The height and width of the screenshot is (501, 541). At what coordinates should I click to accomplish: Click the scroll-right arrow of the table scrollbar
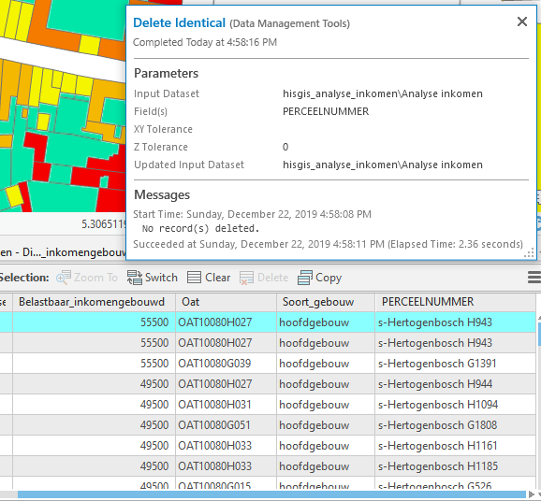[532, 494]
